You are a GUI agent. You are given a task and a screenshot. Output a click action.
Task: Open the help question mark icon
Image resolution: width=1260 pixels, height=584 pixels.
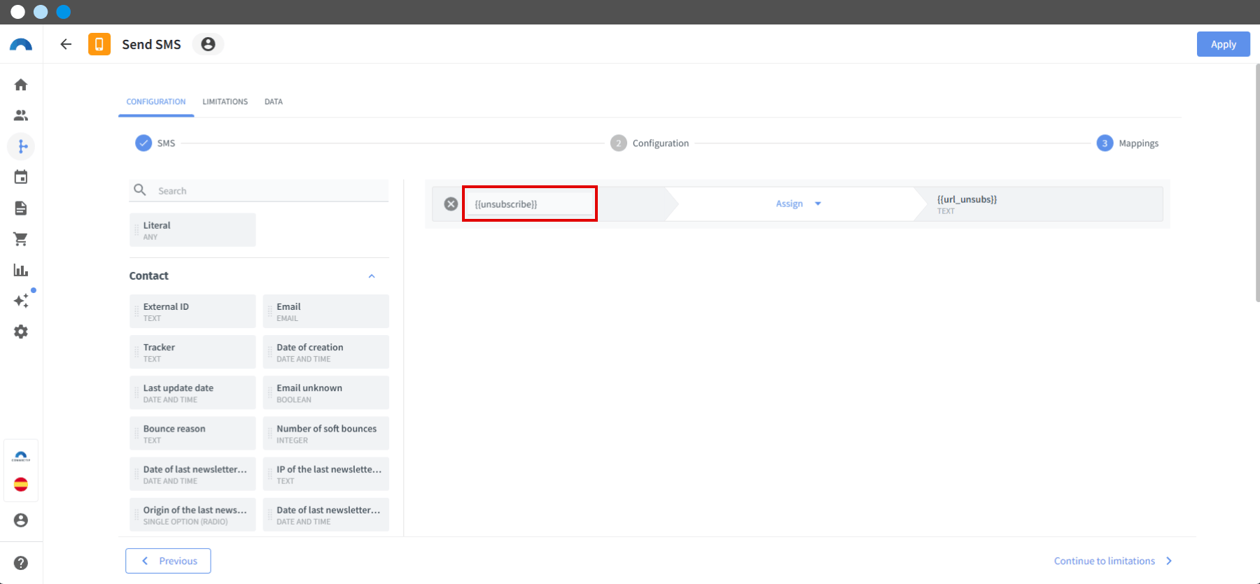tap(21, 563)
